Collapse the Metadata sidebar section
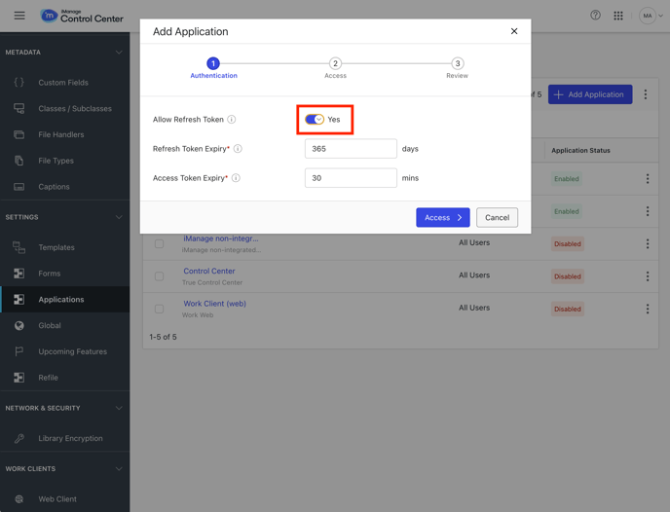 tap(119, 53)
